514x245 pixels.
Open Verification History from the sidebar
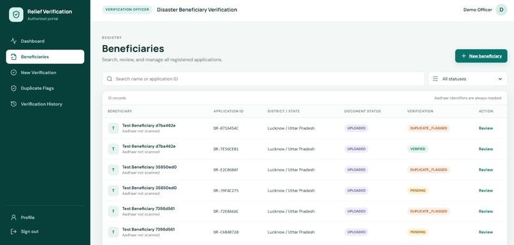45,104
